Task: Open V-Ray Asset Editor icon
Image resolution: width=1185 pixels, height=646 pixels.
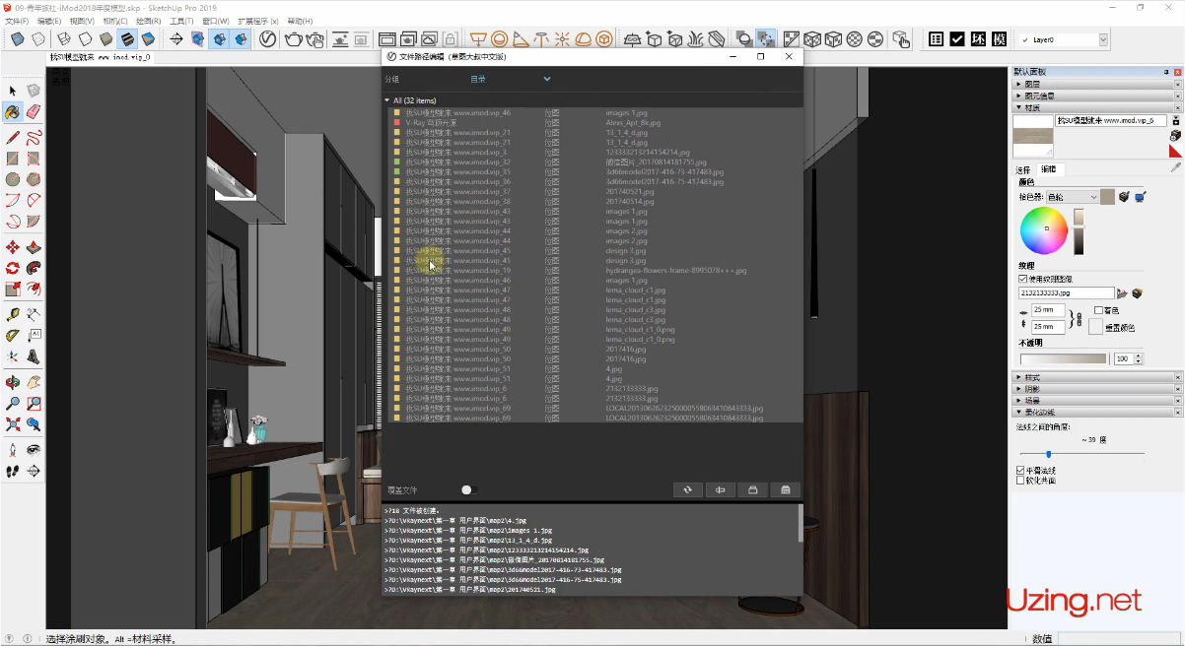Action: pos(267,39)
